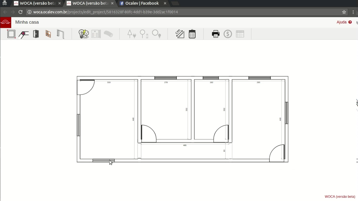The image size is (358, 201).
Task: Switch to the Ocalev Facebook tab
Action: point(142,3)
